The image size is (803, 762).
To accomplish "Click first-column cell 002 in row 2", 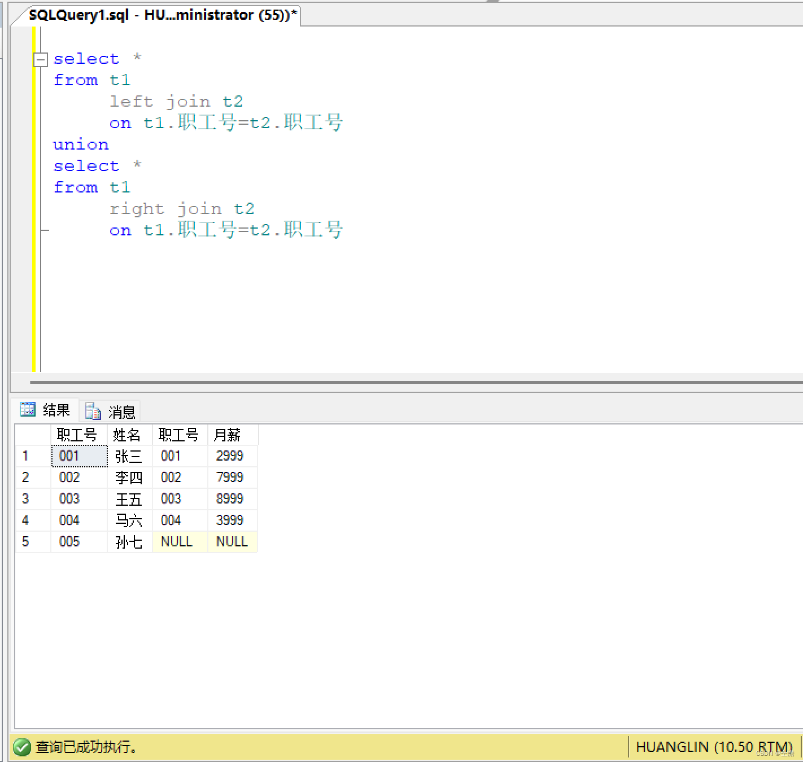I will [x=79, y=478].
